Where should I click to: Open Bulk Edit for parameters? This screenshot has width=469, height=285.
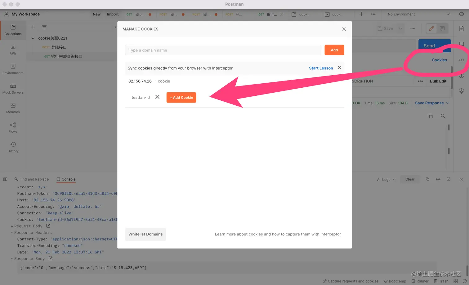tap(438, 81)
